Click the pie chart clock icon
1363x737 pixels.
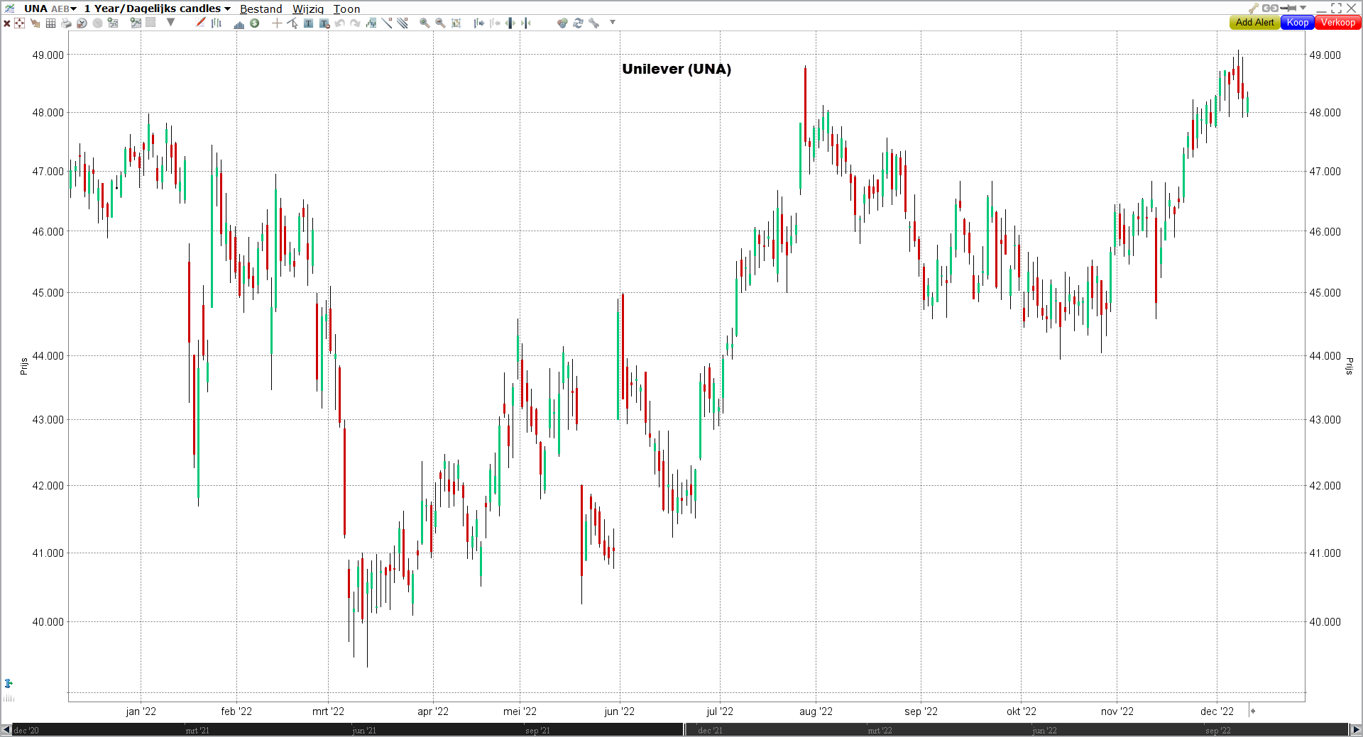click(82, 23)
